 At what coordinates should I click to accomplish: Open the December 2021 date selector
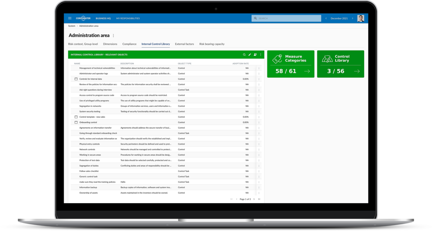339,18
